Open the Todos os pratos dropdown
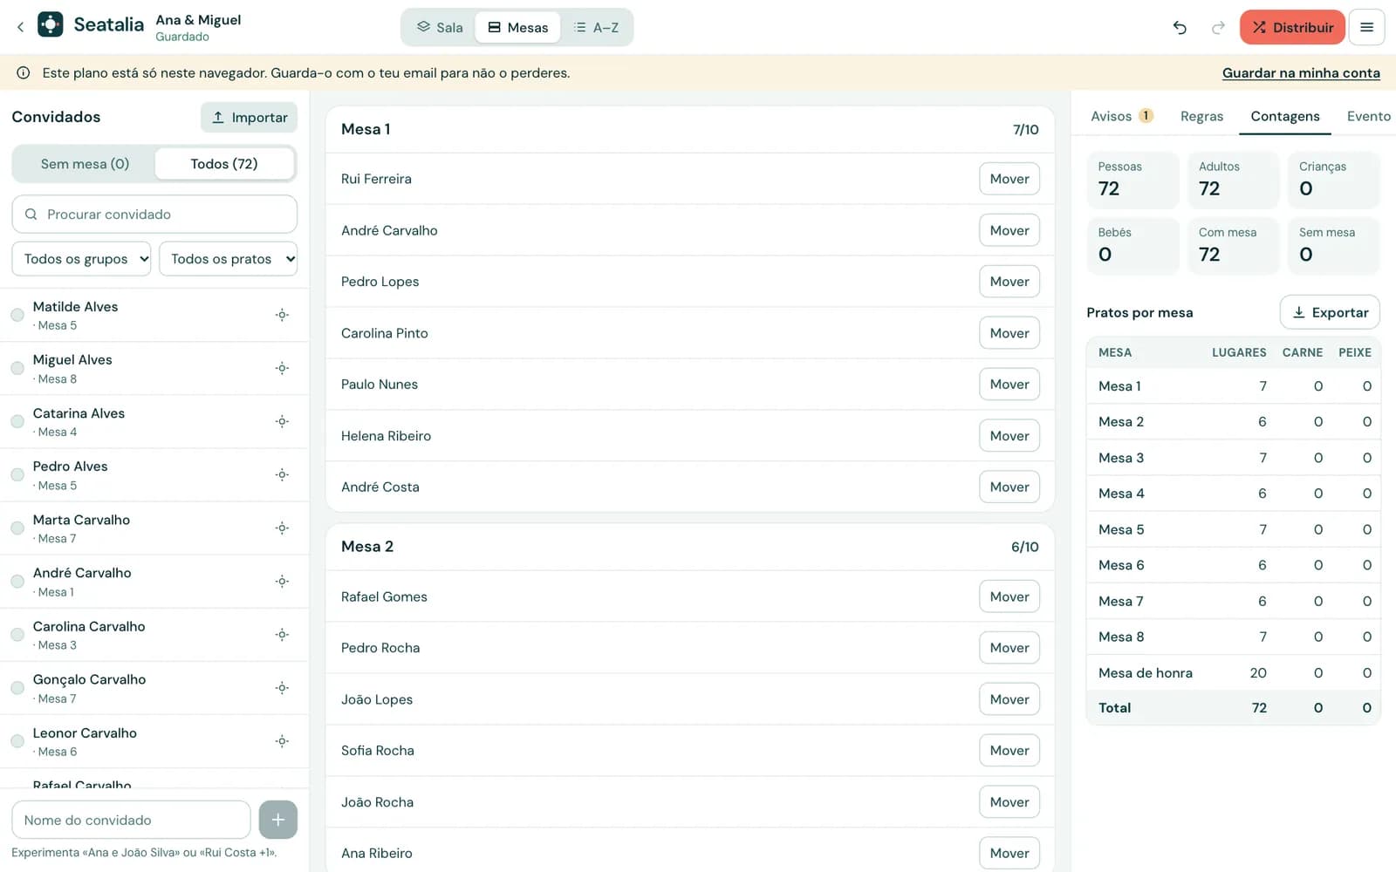The height and width of the screenshot is (872, 1396). tap(228, 259)
